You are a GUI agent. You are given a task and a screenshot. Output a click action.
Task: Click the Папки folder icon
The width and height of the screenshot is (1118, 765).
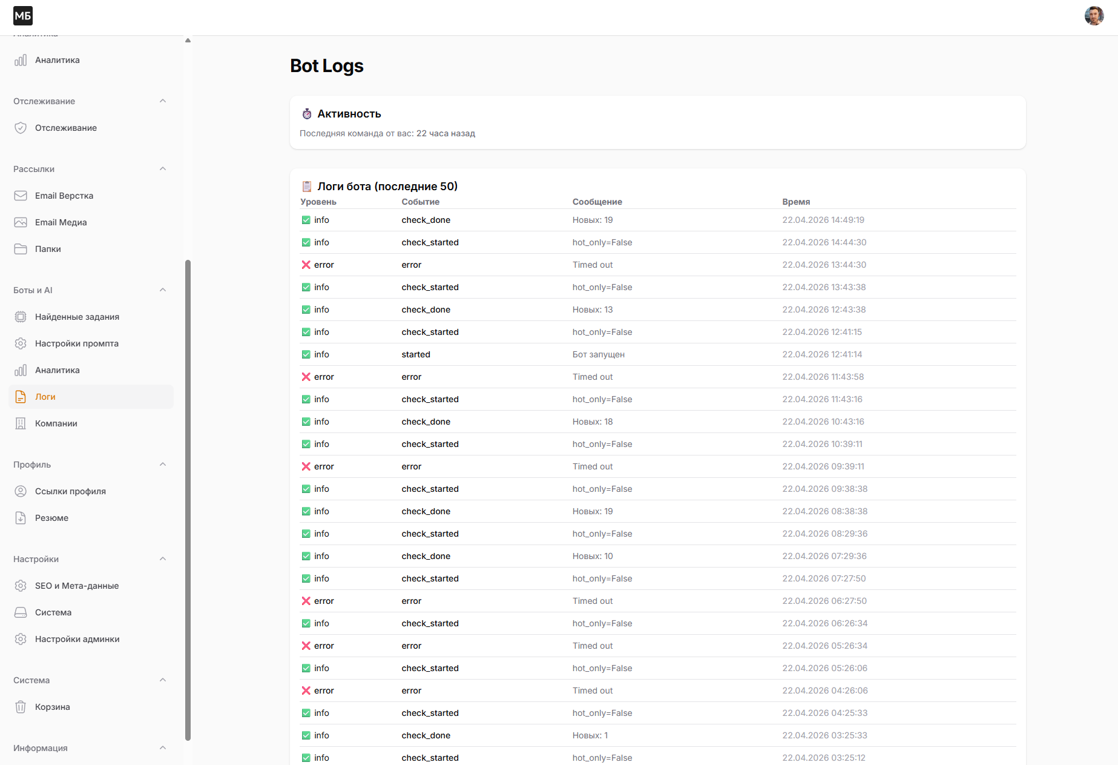21,249
